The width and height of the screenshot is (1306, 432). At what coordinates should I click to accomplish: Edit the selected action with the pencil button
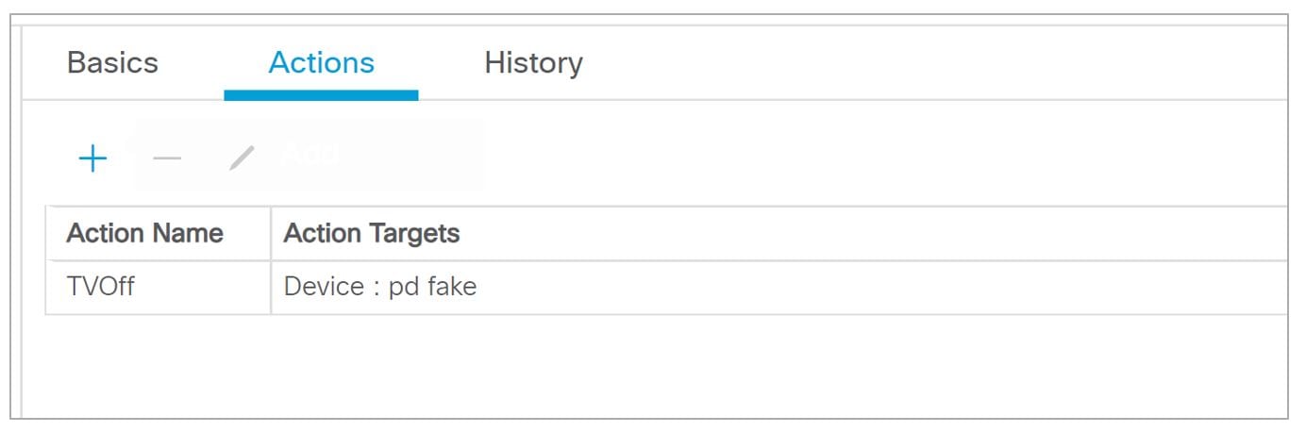coord(242,158)
